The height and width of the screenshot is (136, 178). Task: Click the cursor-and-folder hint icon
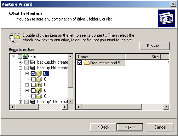[x=15, y=39]
